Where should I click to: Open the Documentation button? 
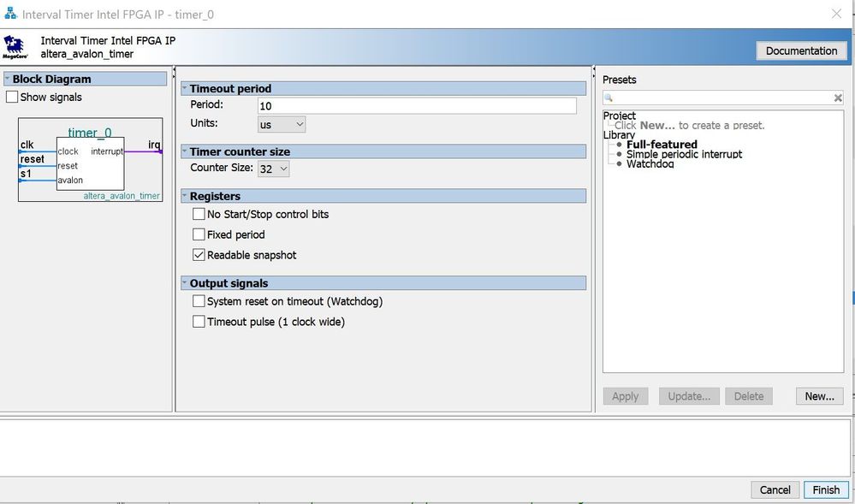point(801,50)
